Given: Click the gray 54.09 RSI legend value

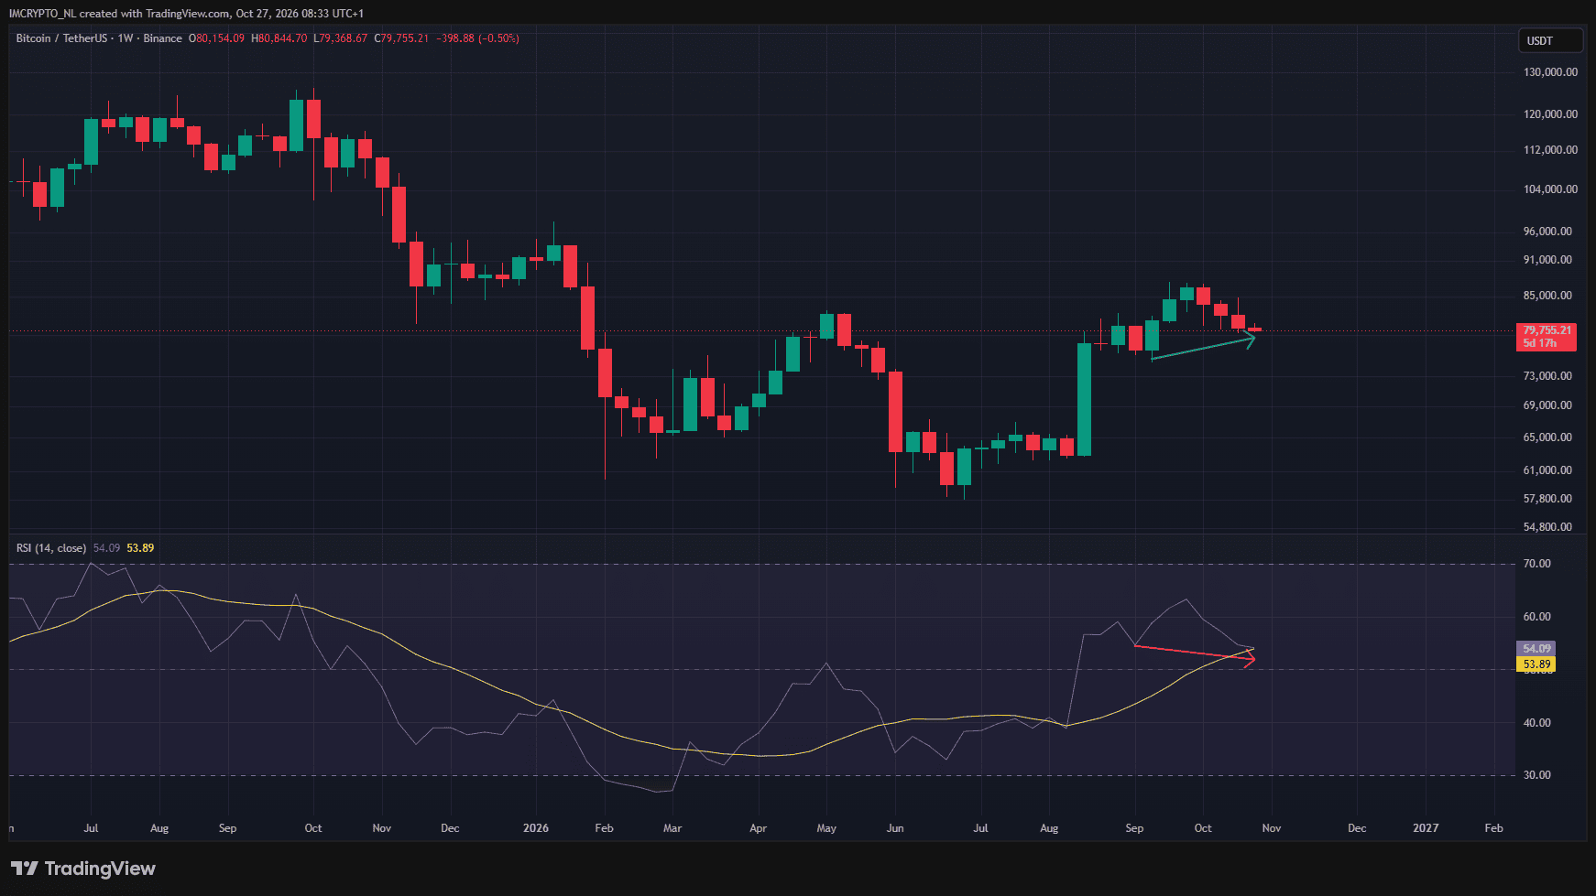Looking at the screenshot, I should [106, 548].
